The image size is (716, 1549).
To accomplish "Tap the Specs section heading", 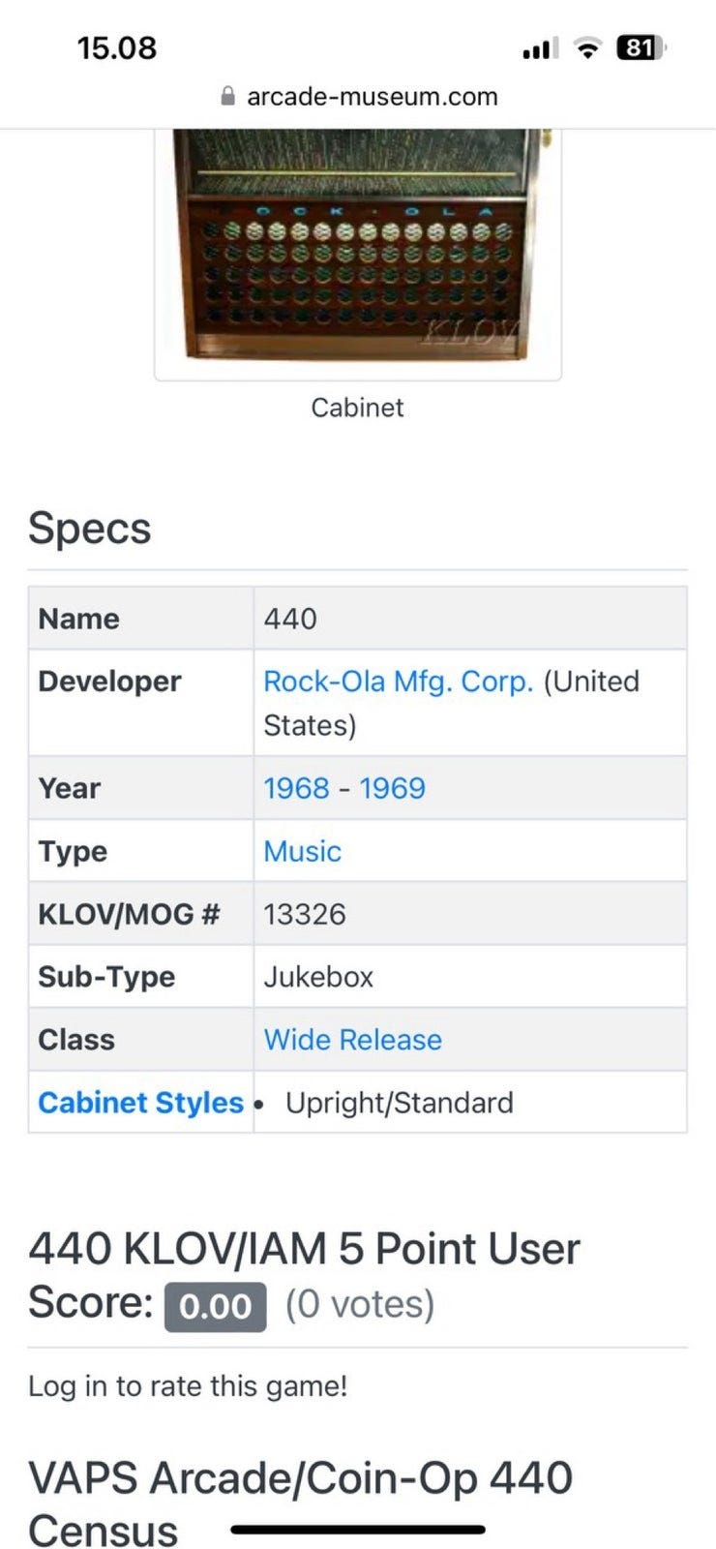I will (x=90, y=529).
